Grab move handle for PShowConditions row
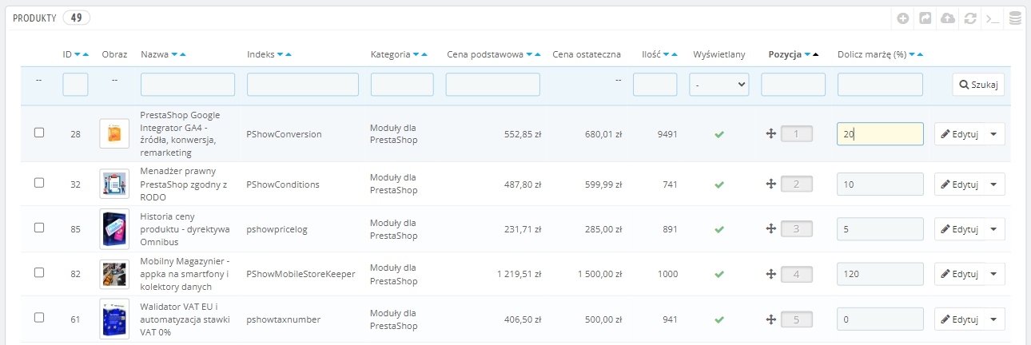Image resolution: width=1031 pixels, height=345 pixels. click(x=771, y=184)
